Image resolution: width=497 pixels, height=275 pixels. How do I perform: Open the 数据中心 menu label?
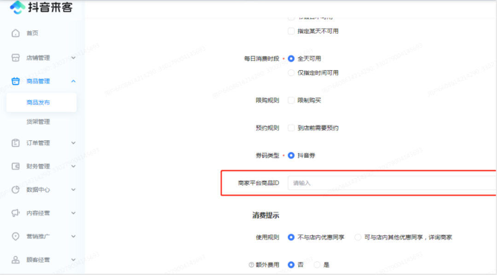tap(38, 189)
